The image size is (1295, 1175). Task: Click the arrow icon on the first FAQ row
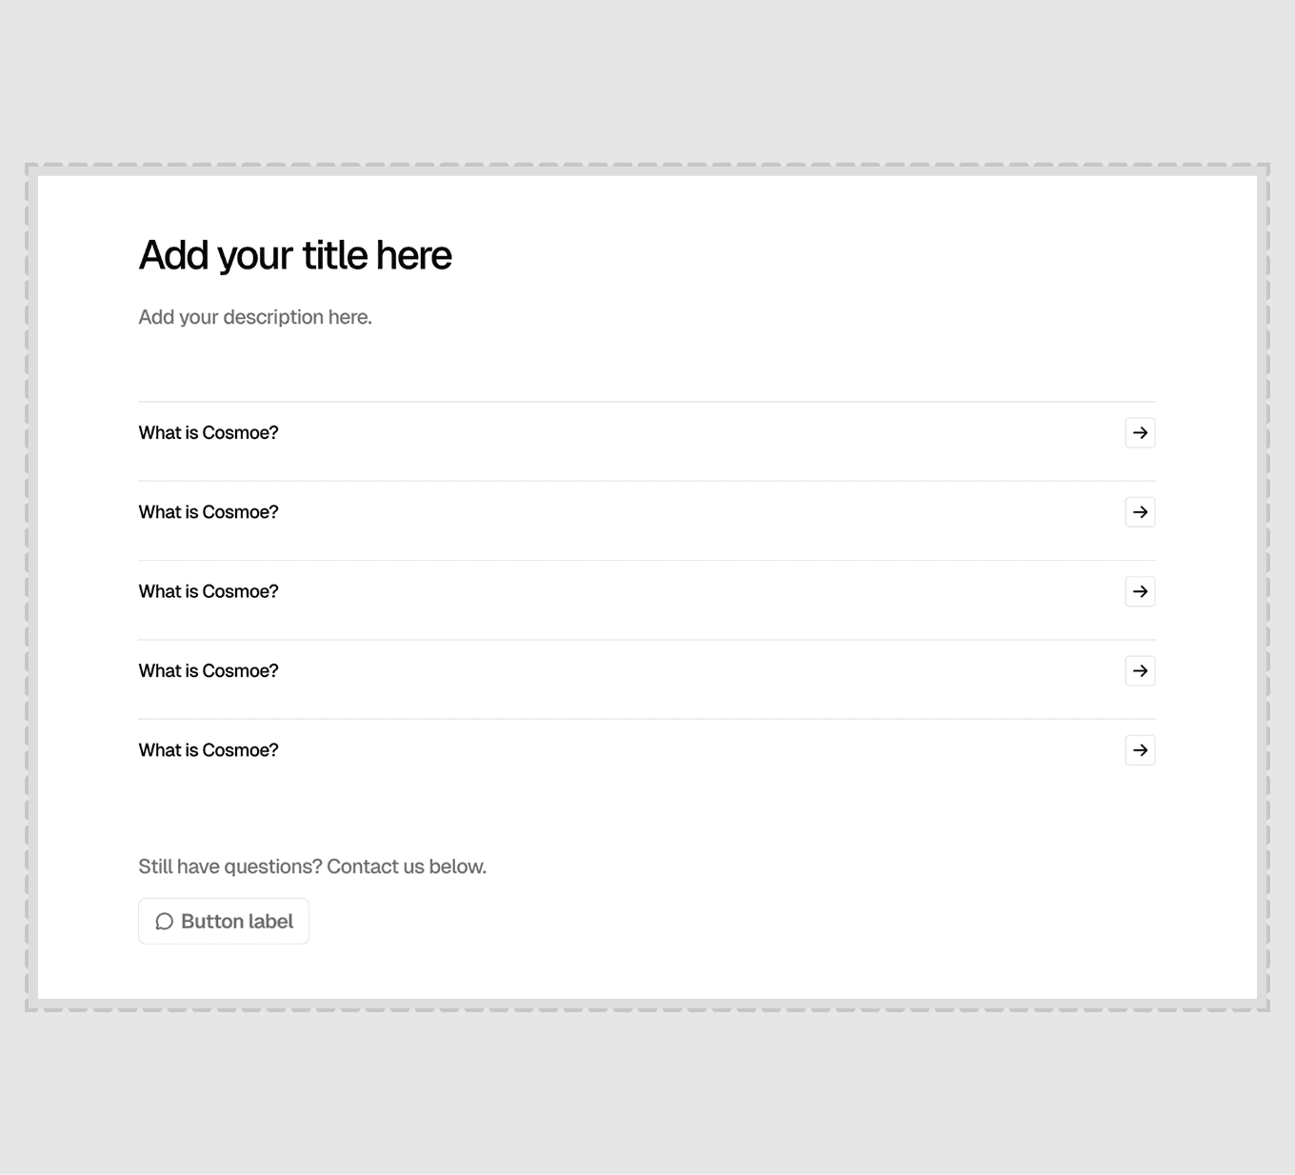pyautogui.click(x=1140, y=432)
